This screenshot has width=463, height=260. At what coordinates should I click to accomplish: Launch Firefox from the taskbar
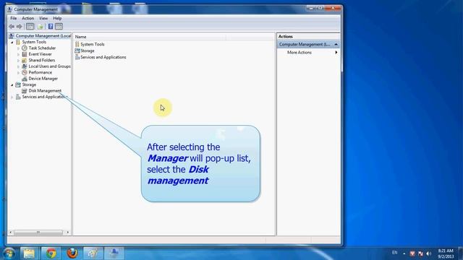(x=72, y=253)
